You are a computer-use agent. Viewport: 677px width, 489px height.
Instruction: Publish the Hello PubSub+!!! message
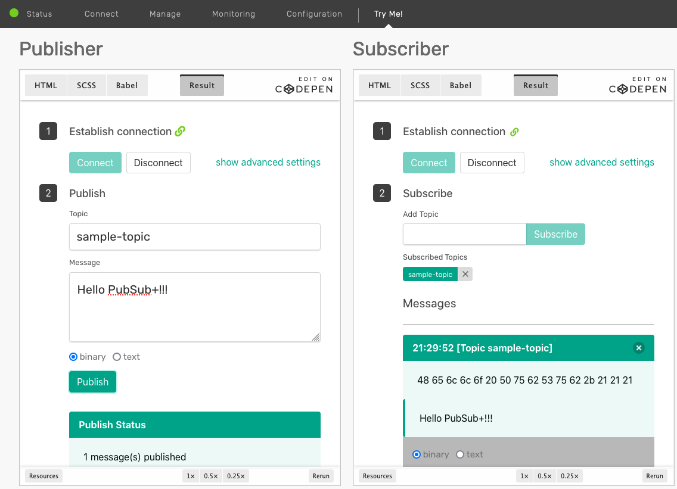tap(92, 382)
